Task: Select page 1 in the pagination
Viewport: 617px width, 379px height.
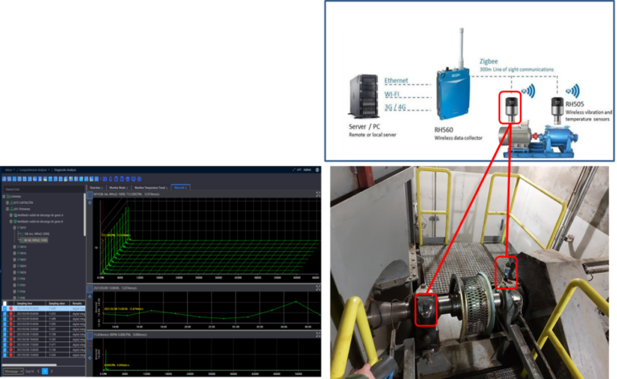Action: pyautogui.click(x=45, y=371)
